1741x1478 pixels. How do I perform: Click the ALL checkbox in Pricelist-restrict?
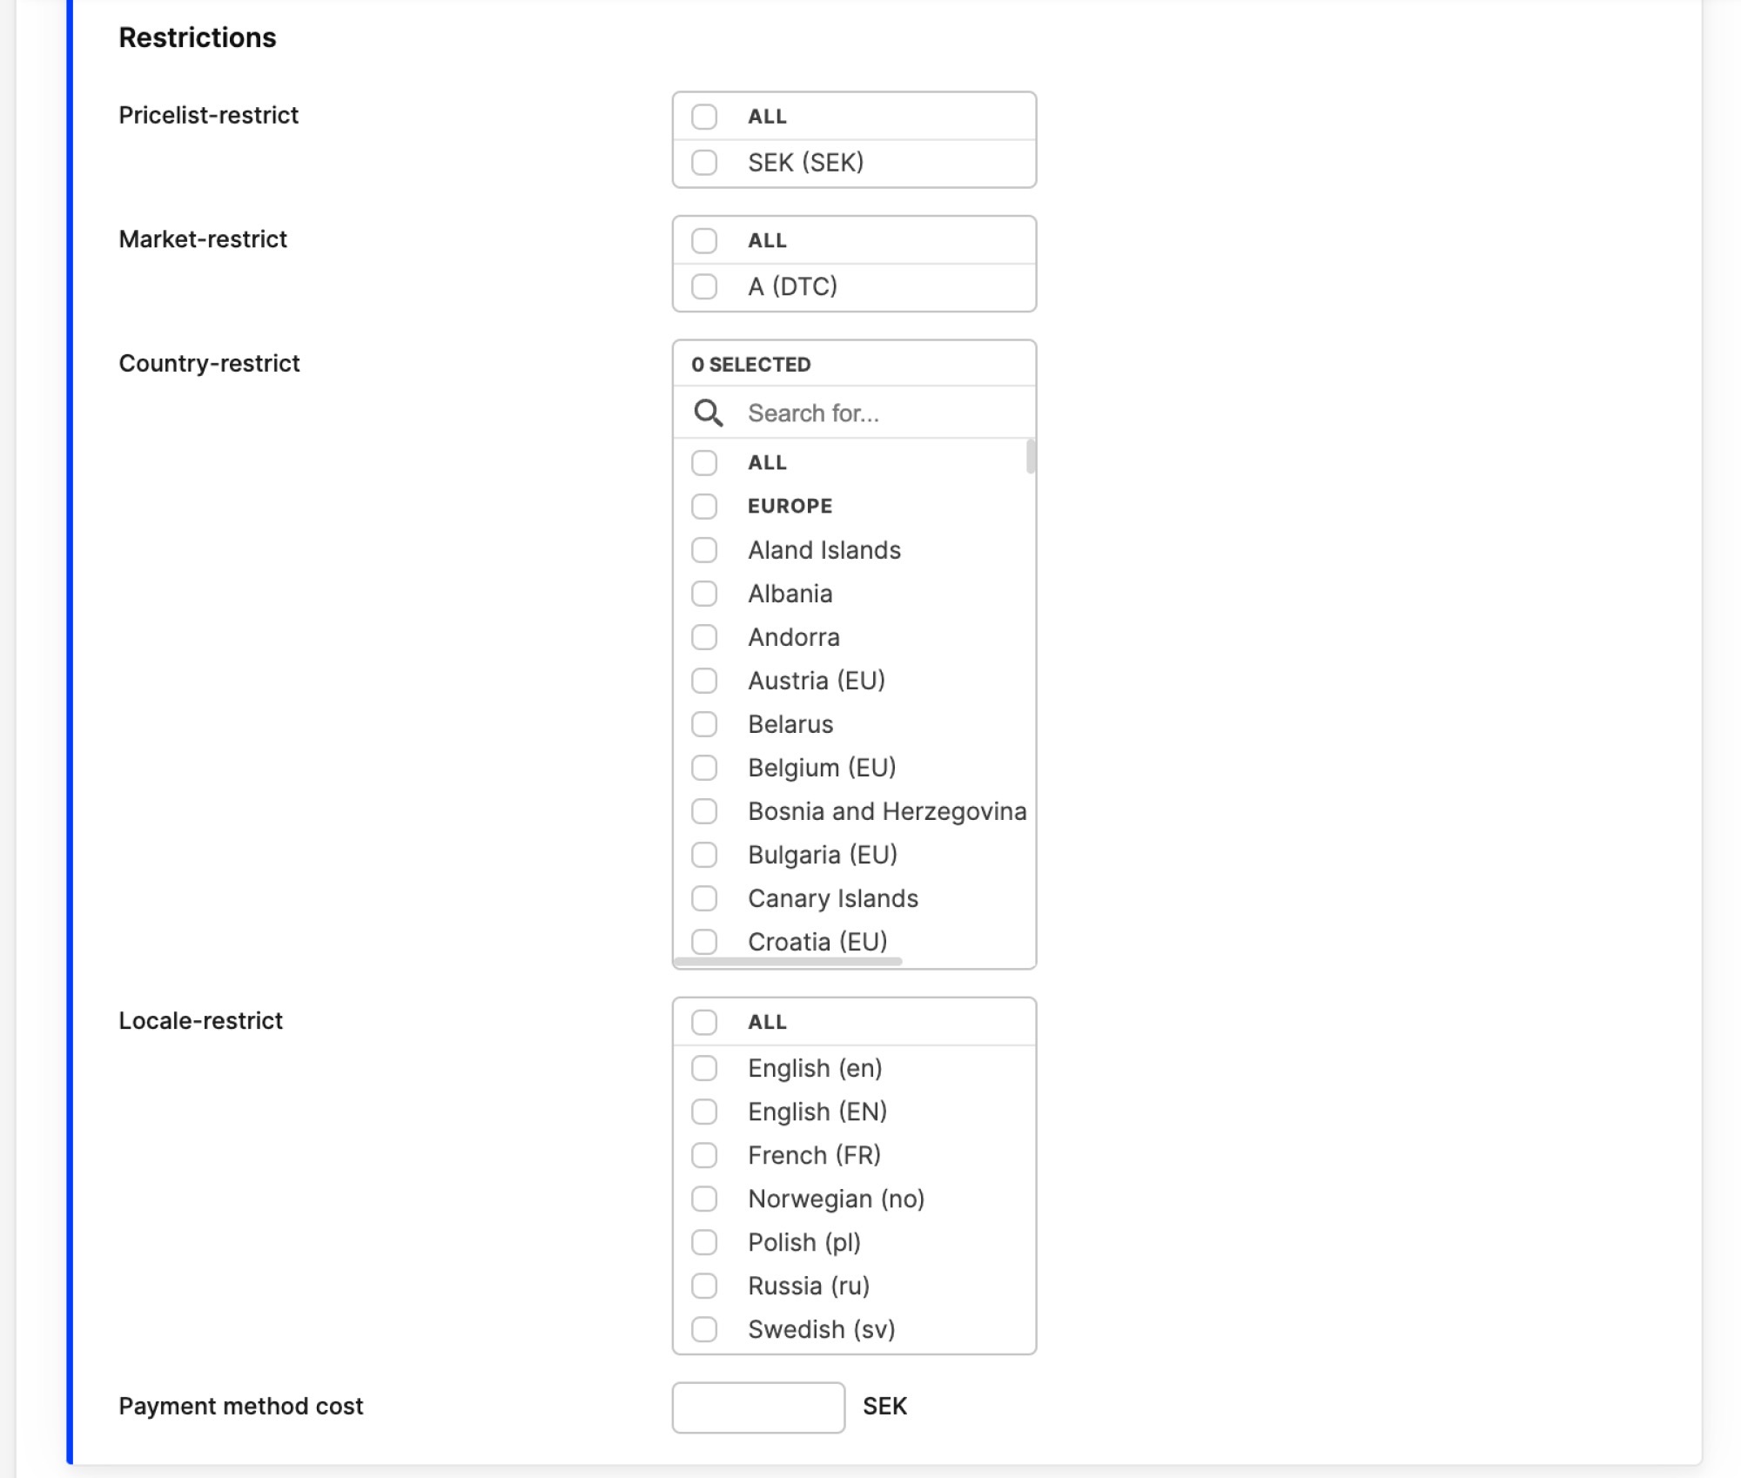(x=704, y=116)
